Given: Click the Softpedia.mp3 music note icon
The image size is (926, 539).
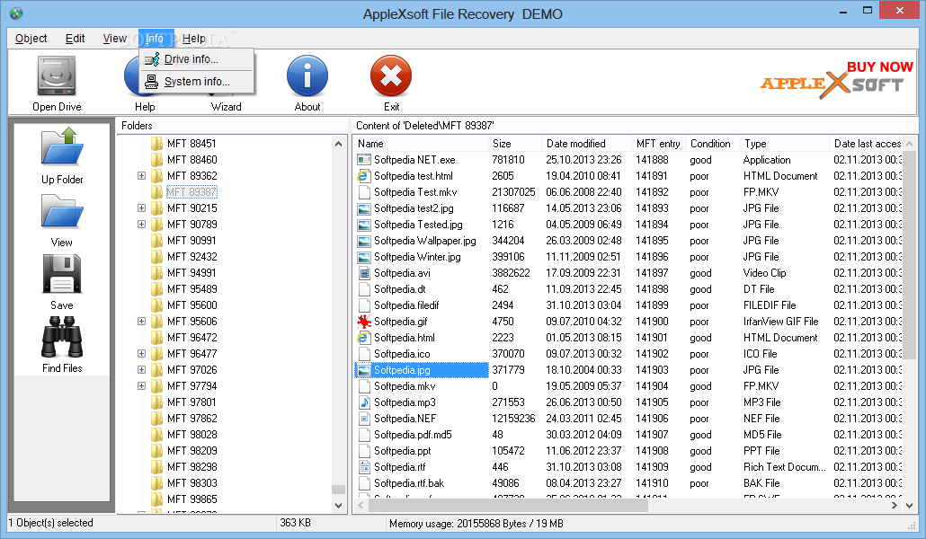Looking at the screenshot, I should [x=364, y=402].
